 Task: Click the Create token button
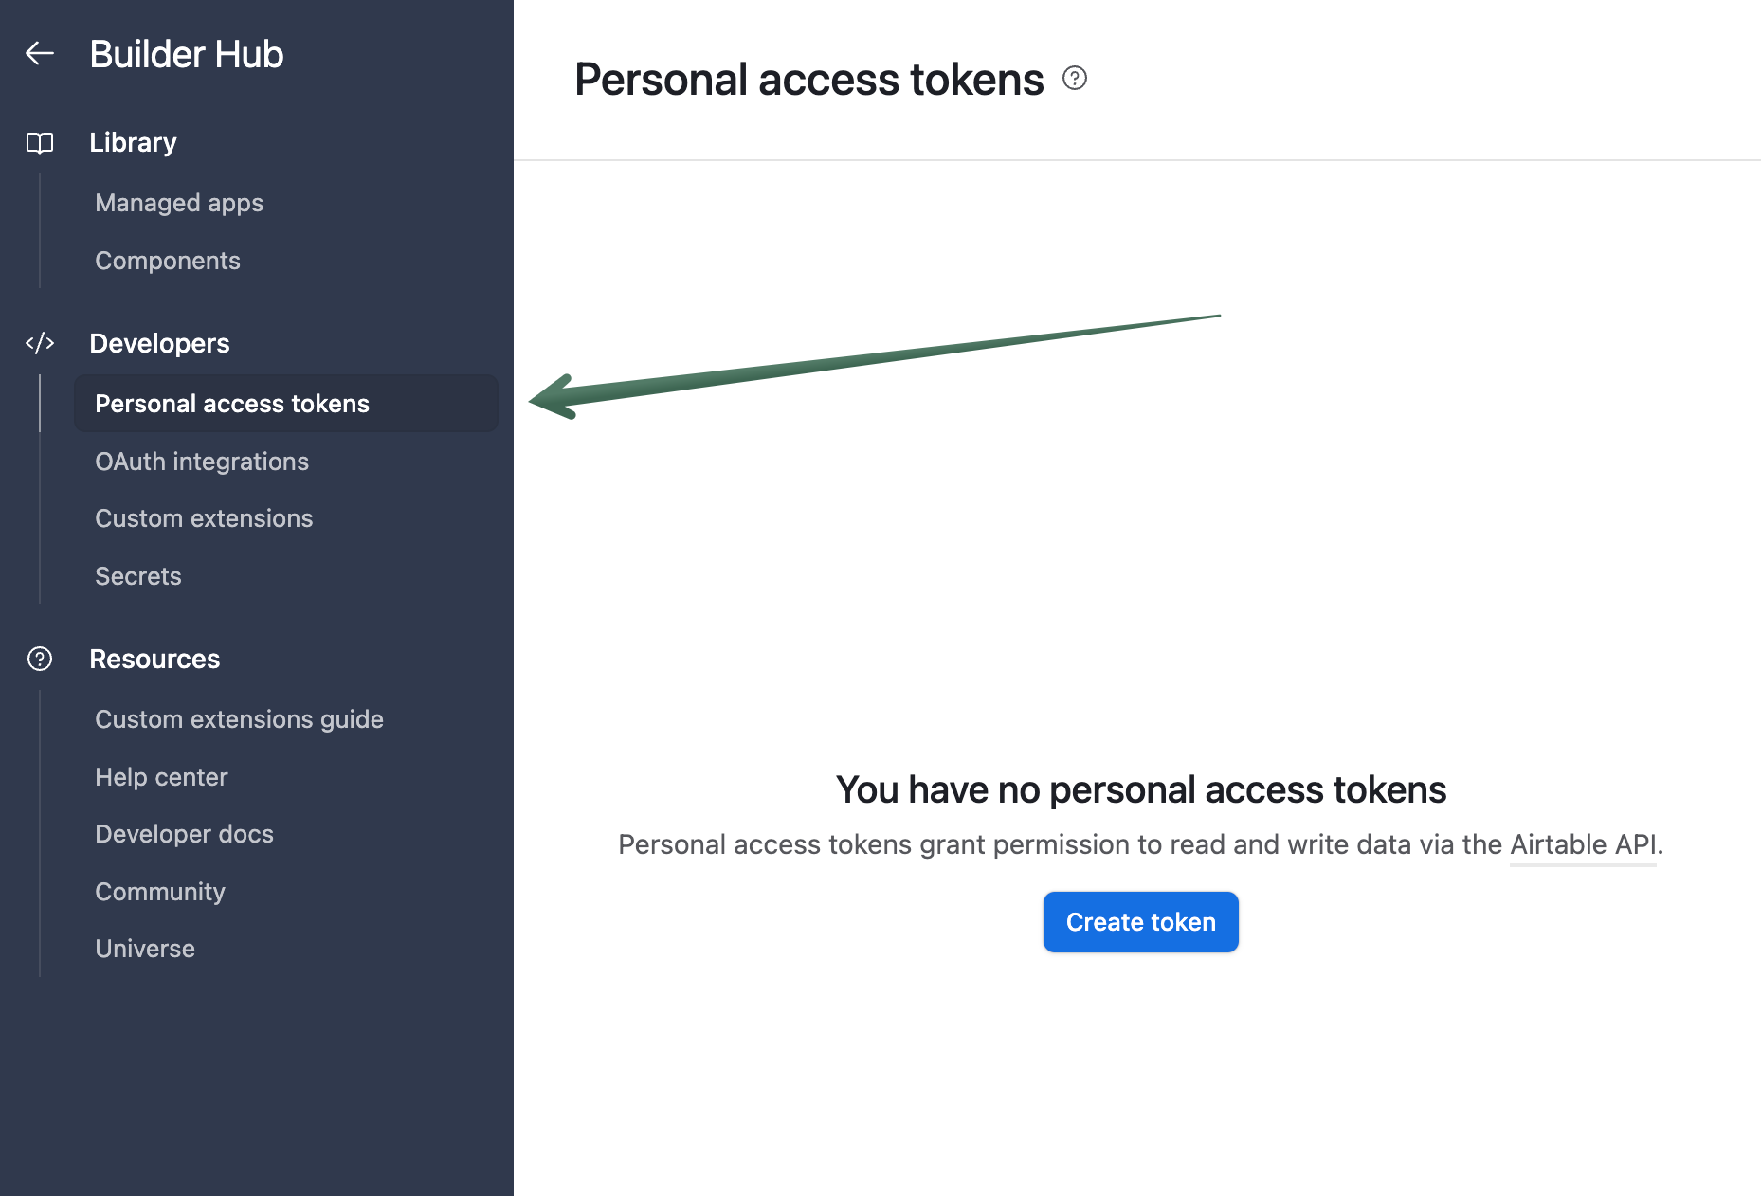1140,921
